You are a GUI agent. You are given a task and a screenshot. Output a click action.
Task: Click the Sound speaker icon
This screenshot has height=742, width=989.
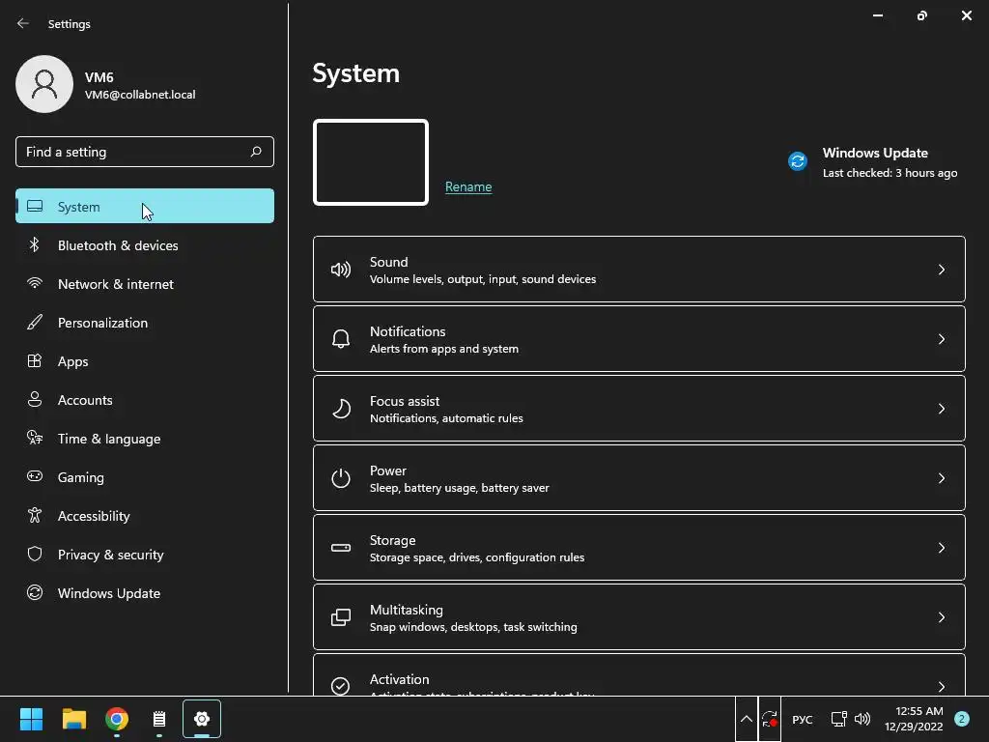click(341, 271)
